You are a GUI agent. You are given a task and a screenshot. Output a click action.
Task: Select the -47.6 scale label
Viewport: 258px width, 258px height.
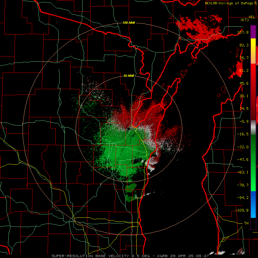[x=243, y=160]
